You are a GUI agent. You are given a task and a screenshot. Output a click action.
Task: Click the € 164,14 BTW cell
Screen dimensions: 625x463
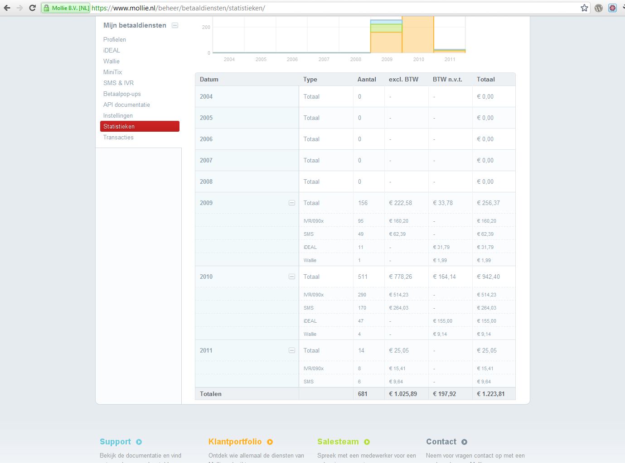click(x=444, y=277)
